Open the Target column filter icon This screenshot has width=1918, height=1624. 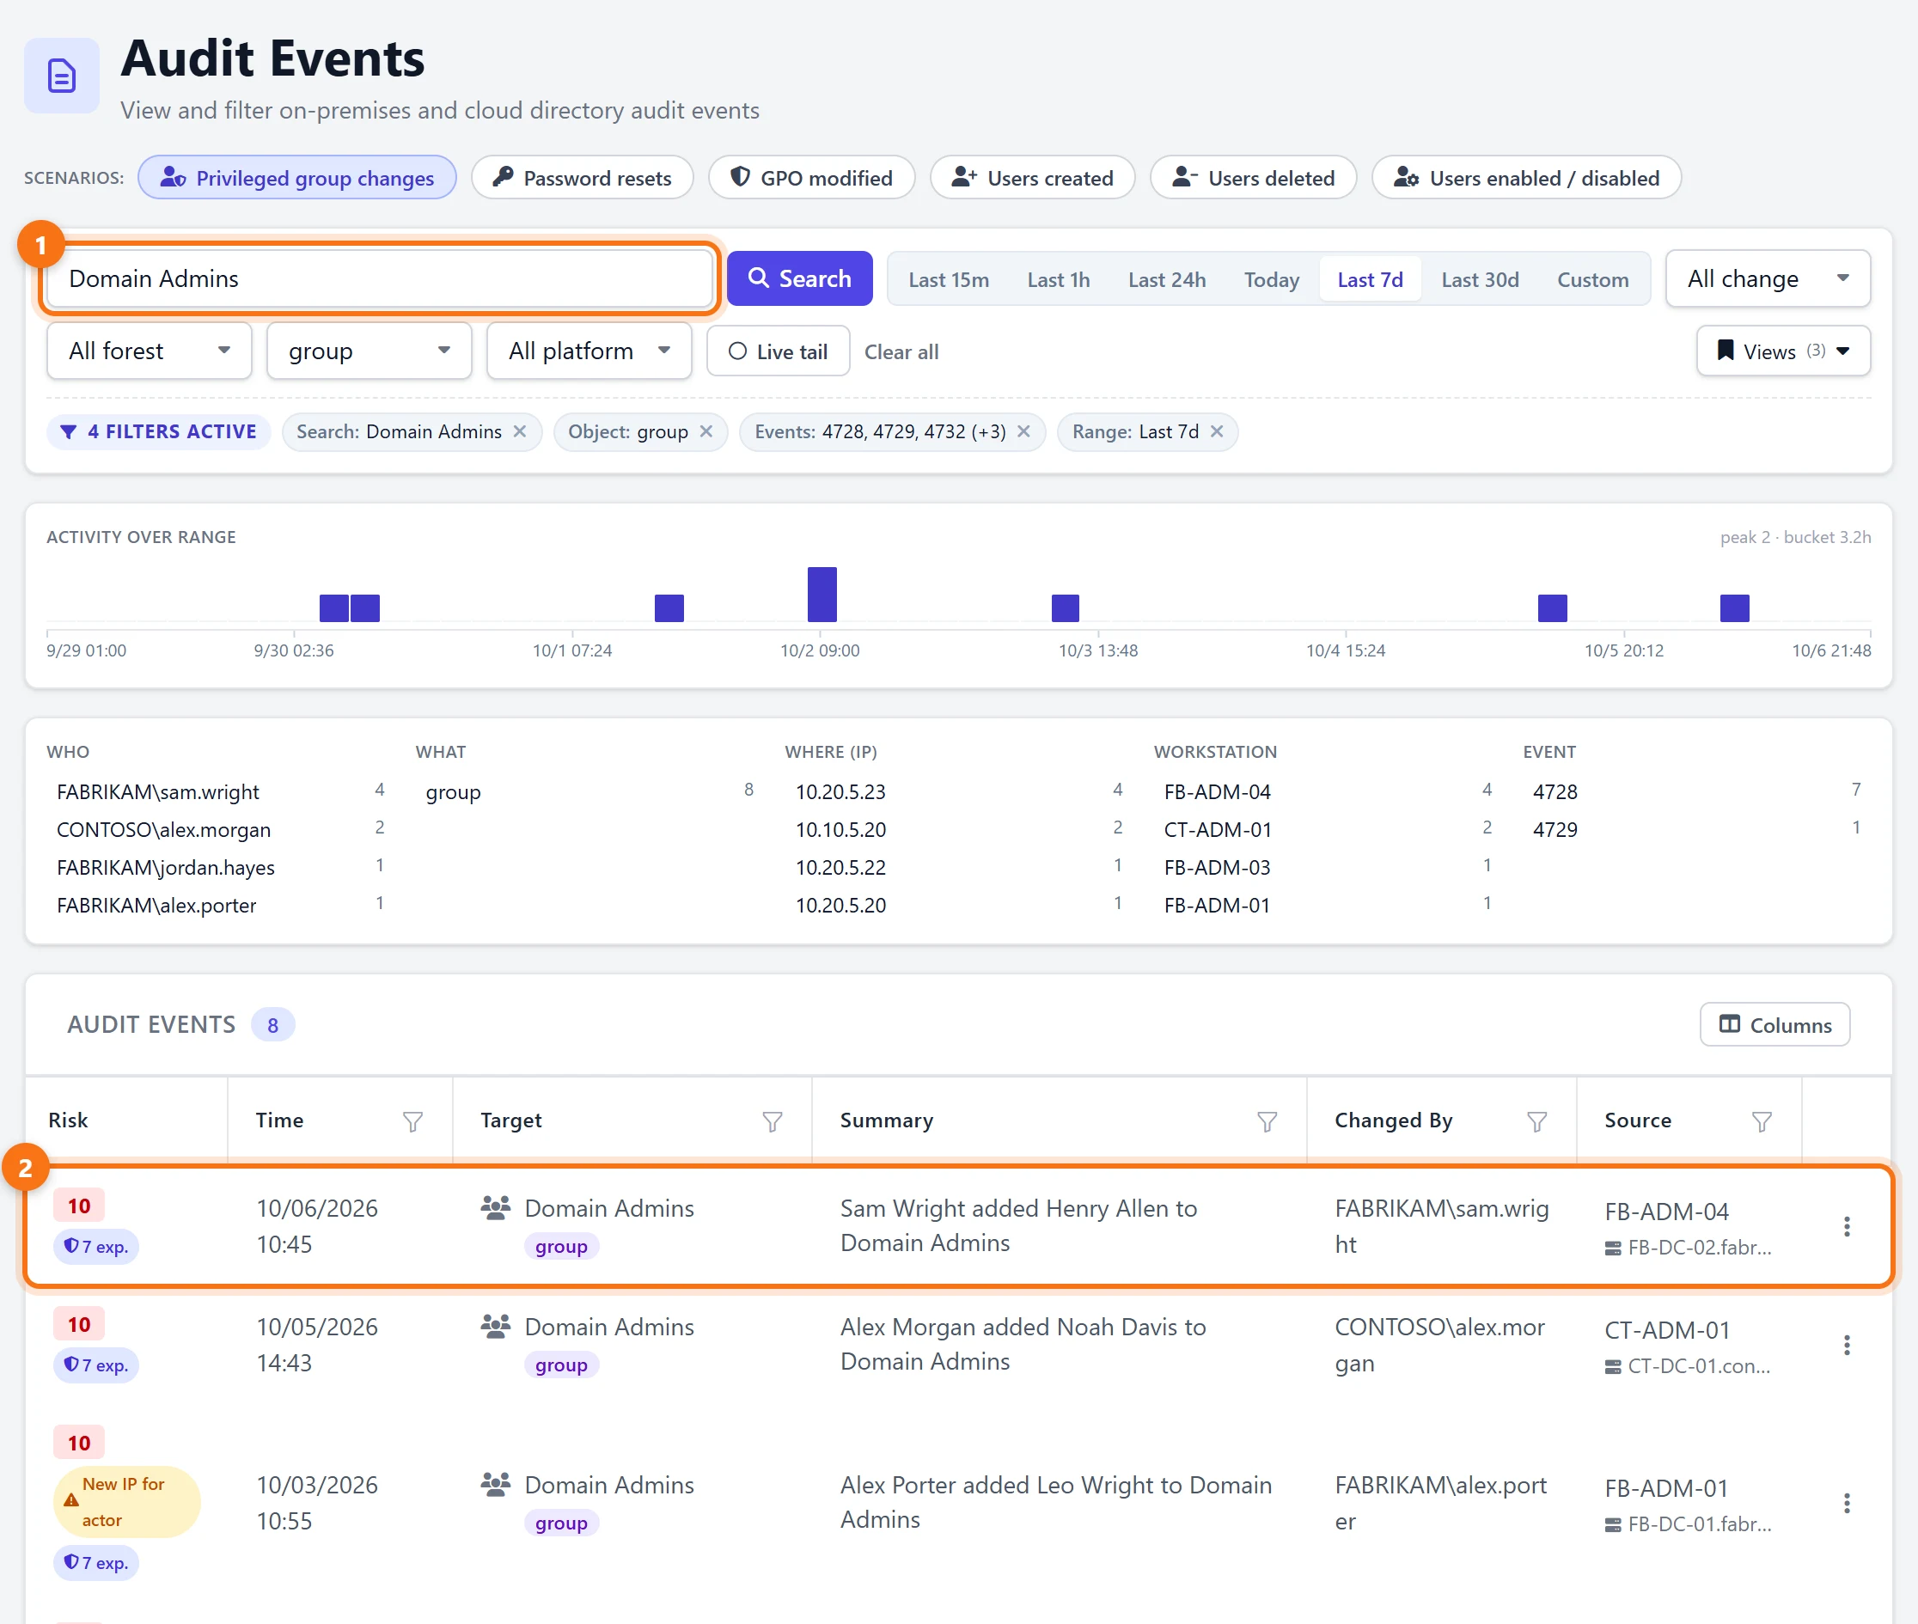tap(773, 1121)
